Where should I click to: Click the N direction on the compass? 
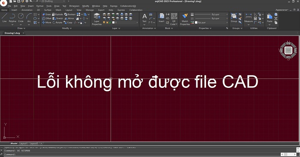point(288,43)
